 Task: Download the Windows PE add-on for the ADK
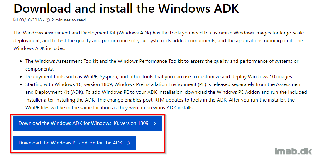pos(75,143)
